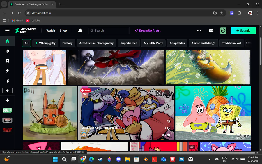Open the Watch eye icon in sidebar
This screenshot has height=164, width=262.
coord(7,51)
